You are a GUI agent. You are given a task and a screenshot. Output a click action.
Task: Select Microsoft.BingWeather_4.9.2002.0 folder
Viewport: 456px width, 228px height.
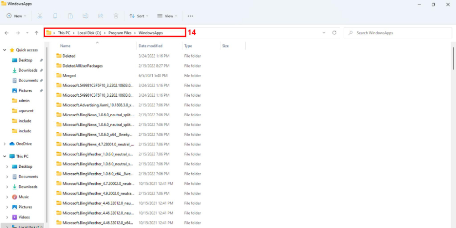[x=98, y=193]
